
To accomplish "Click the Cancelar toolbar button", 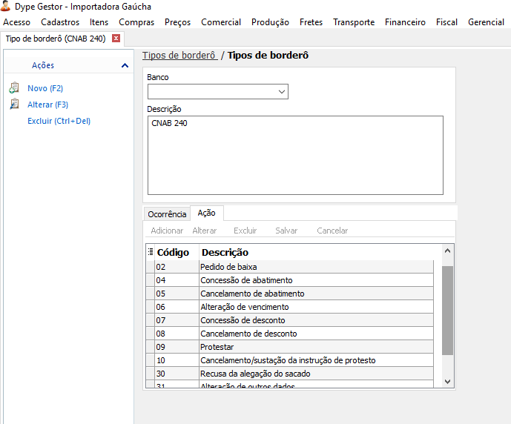I will [332, 231].
